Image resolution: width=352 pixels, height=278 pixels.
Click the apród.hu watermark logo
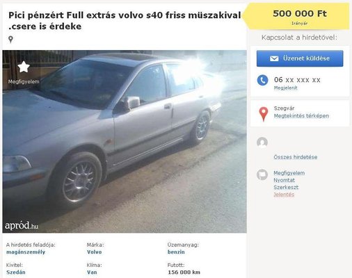[22, 225]
